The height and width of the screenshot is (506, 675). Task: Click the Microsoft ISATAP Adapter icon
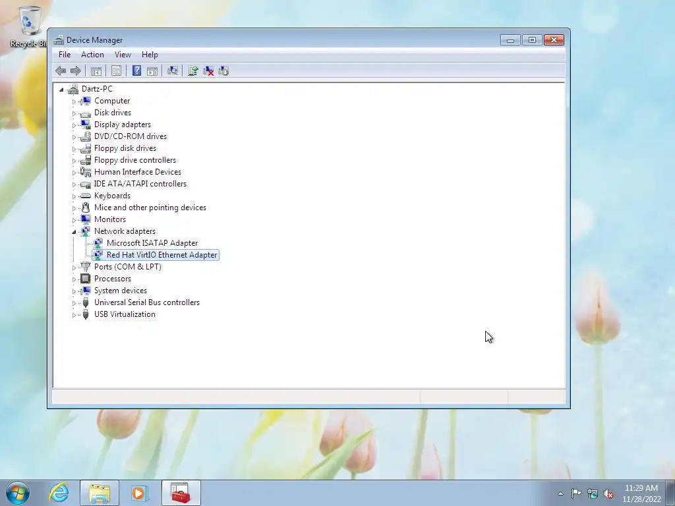point(98,243)
